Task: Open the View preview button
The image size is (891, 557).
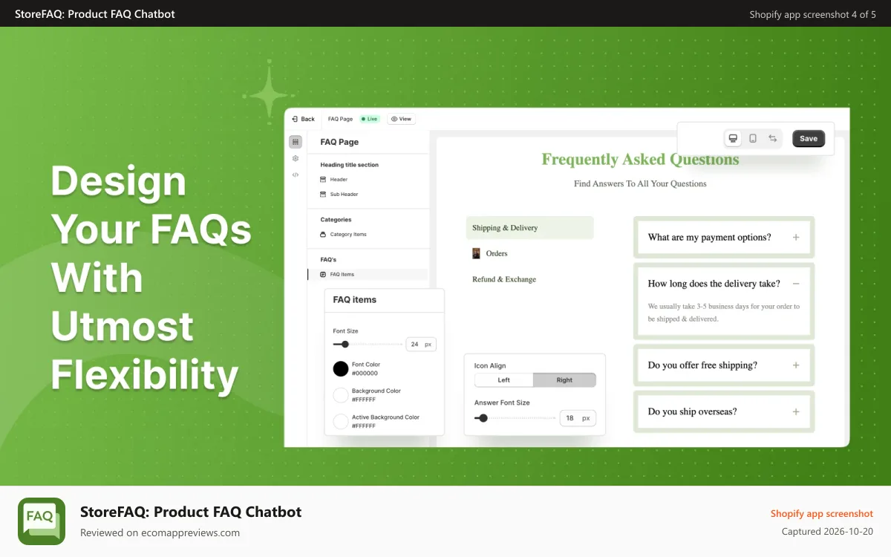Action: click(401, 119)
